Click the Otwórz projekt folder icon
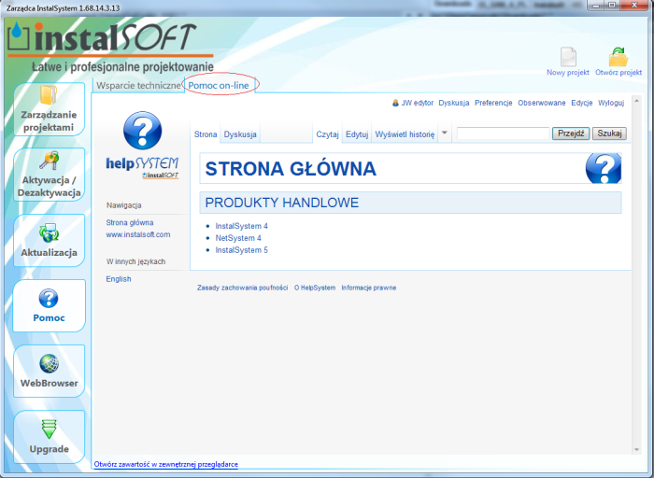 (x=618, y=57)
